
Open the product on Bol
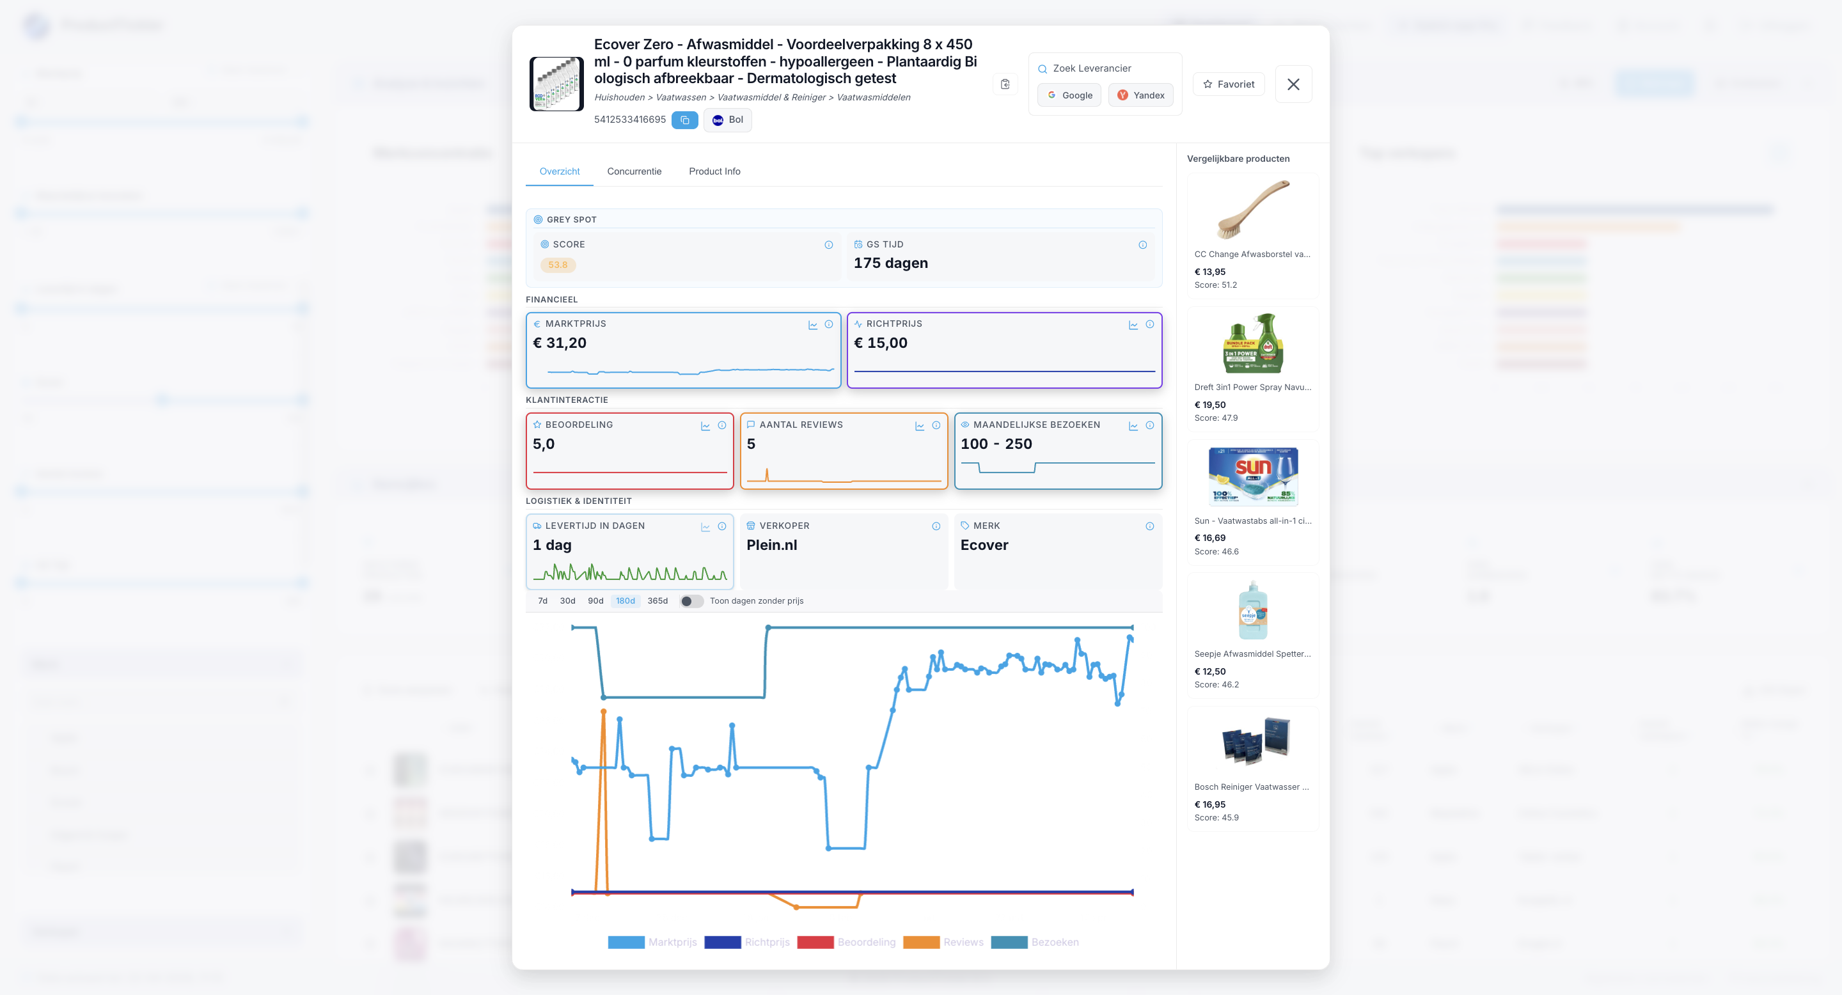coord(727,120)
